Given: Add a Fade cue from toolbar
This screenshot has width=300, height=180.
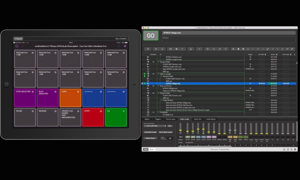Looking at the screenshot, I should coord(199,49).
